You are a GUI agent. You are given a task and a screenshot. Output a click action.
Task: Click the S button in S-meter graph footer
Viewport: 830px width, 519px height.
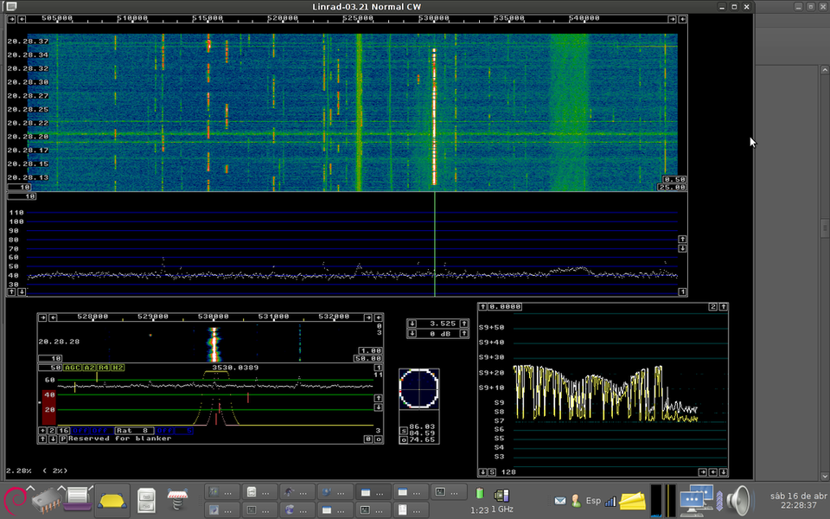(492, 472)
